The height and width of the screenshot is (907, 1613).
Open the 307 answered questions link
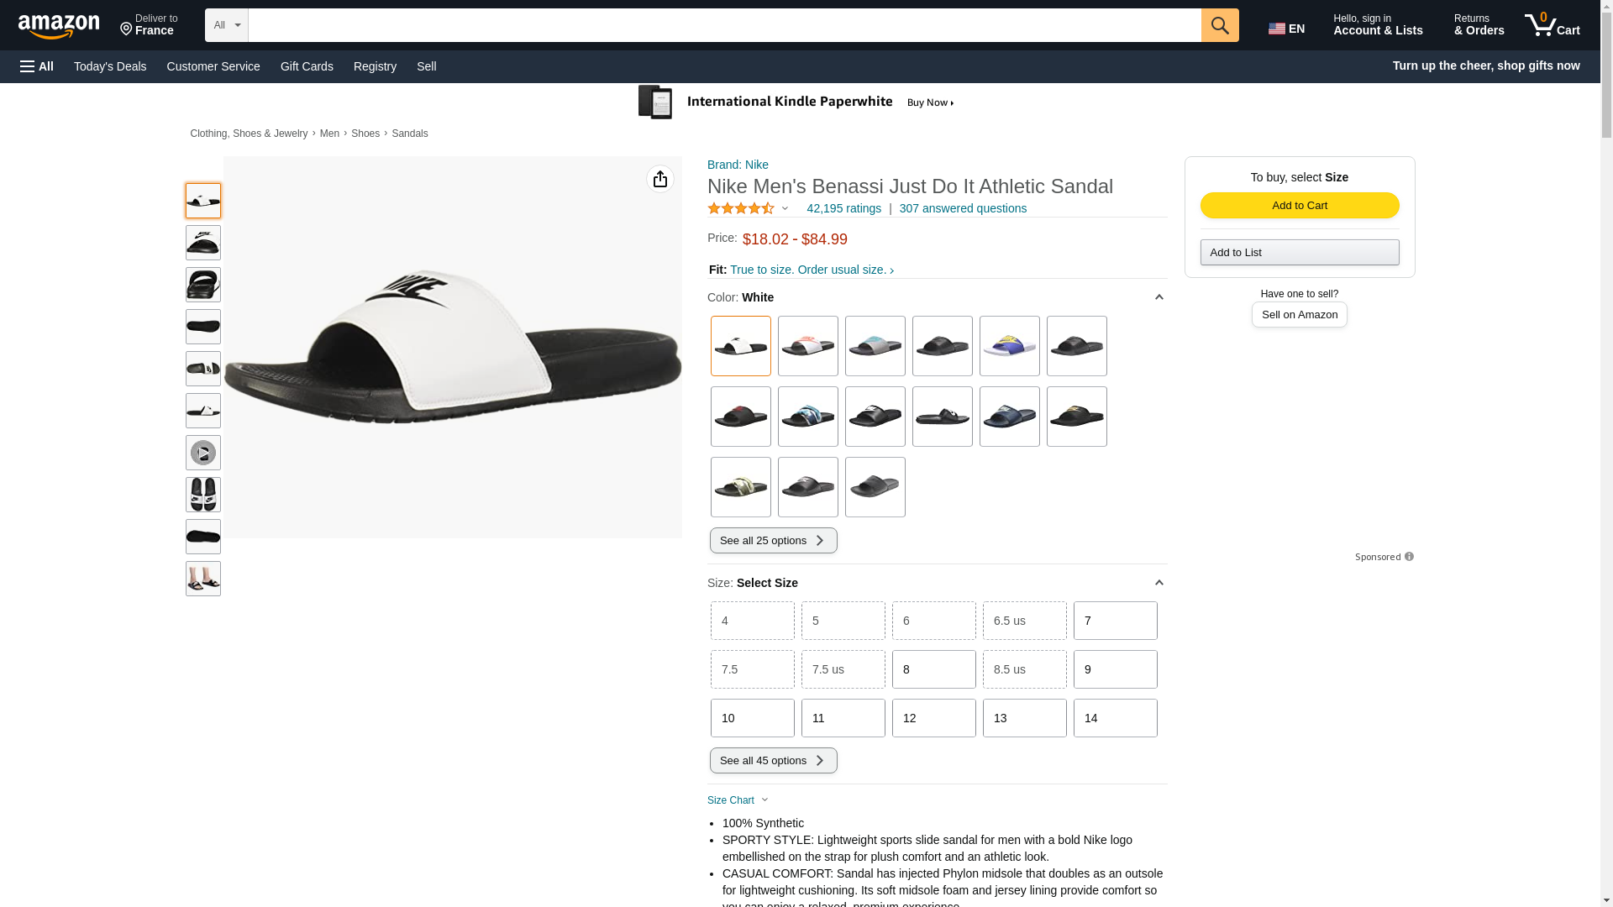pyautogui.click(x=963, y=208)
